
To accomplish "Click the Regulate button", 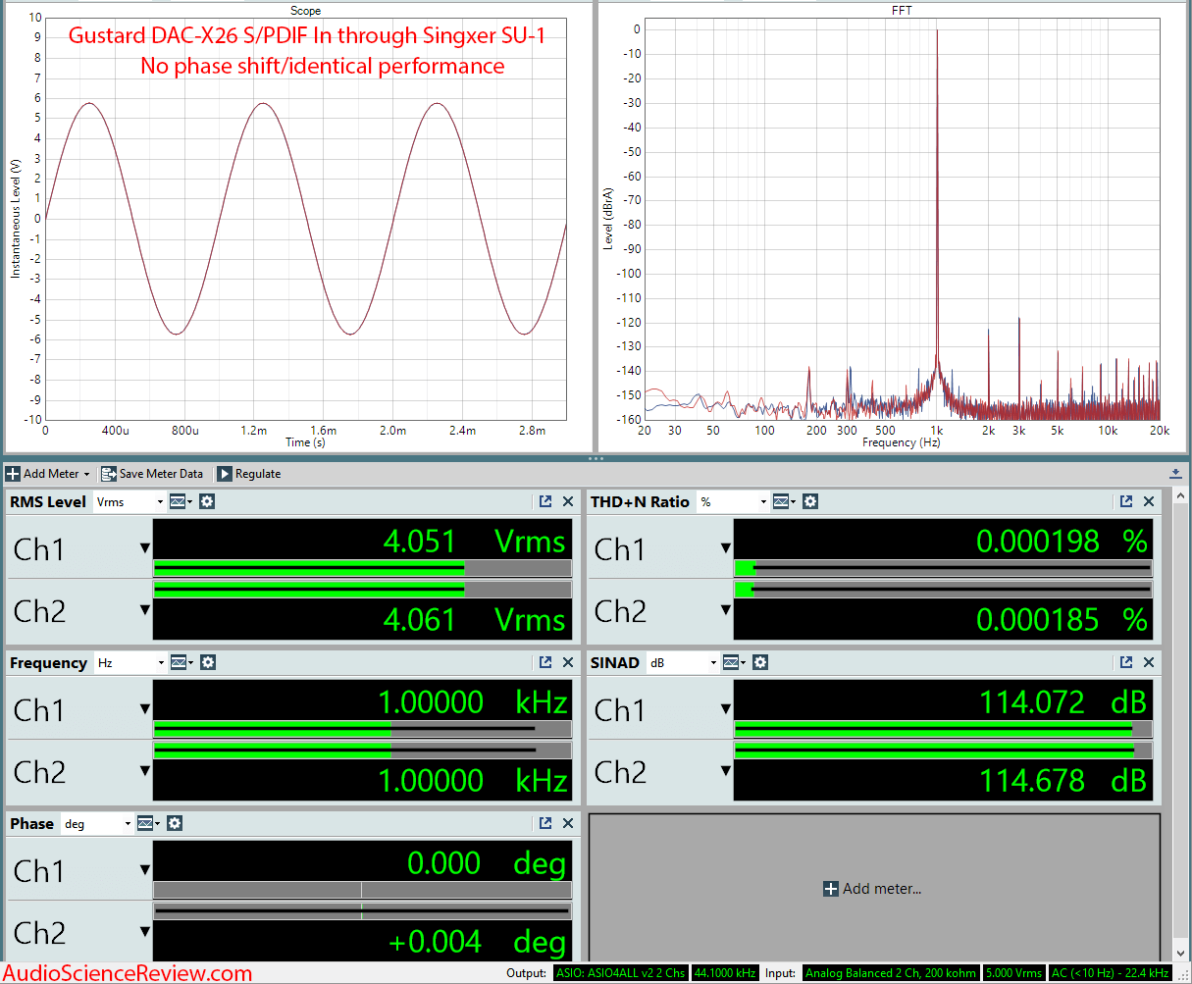I will click(x=248, y=474).
